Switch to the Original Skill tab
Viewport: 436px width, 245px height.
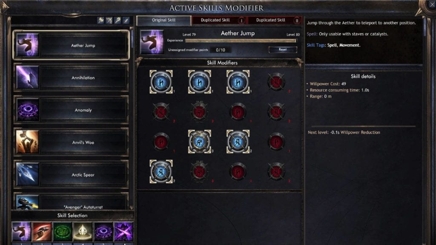[164, 20]
